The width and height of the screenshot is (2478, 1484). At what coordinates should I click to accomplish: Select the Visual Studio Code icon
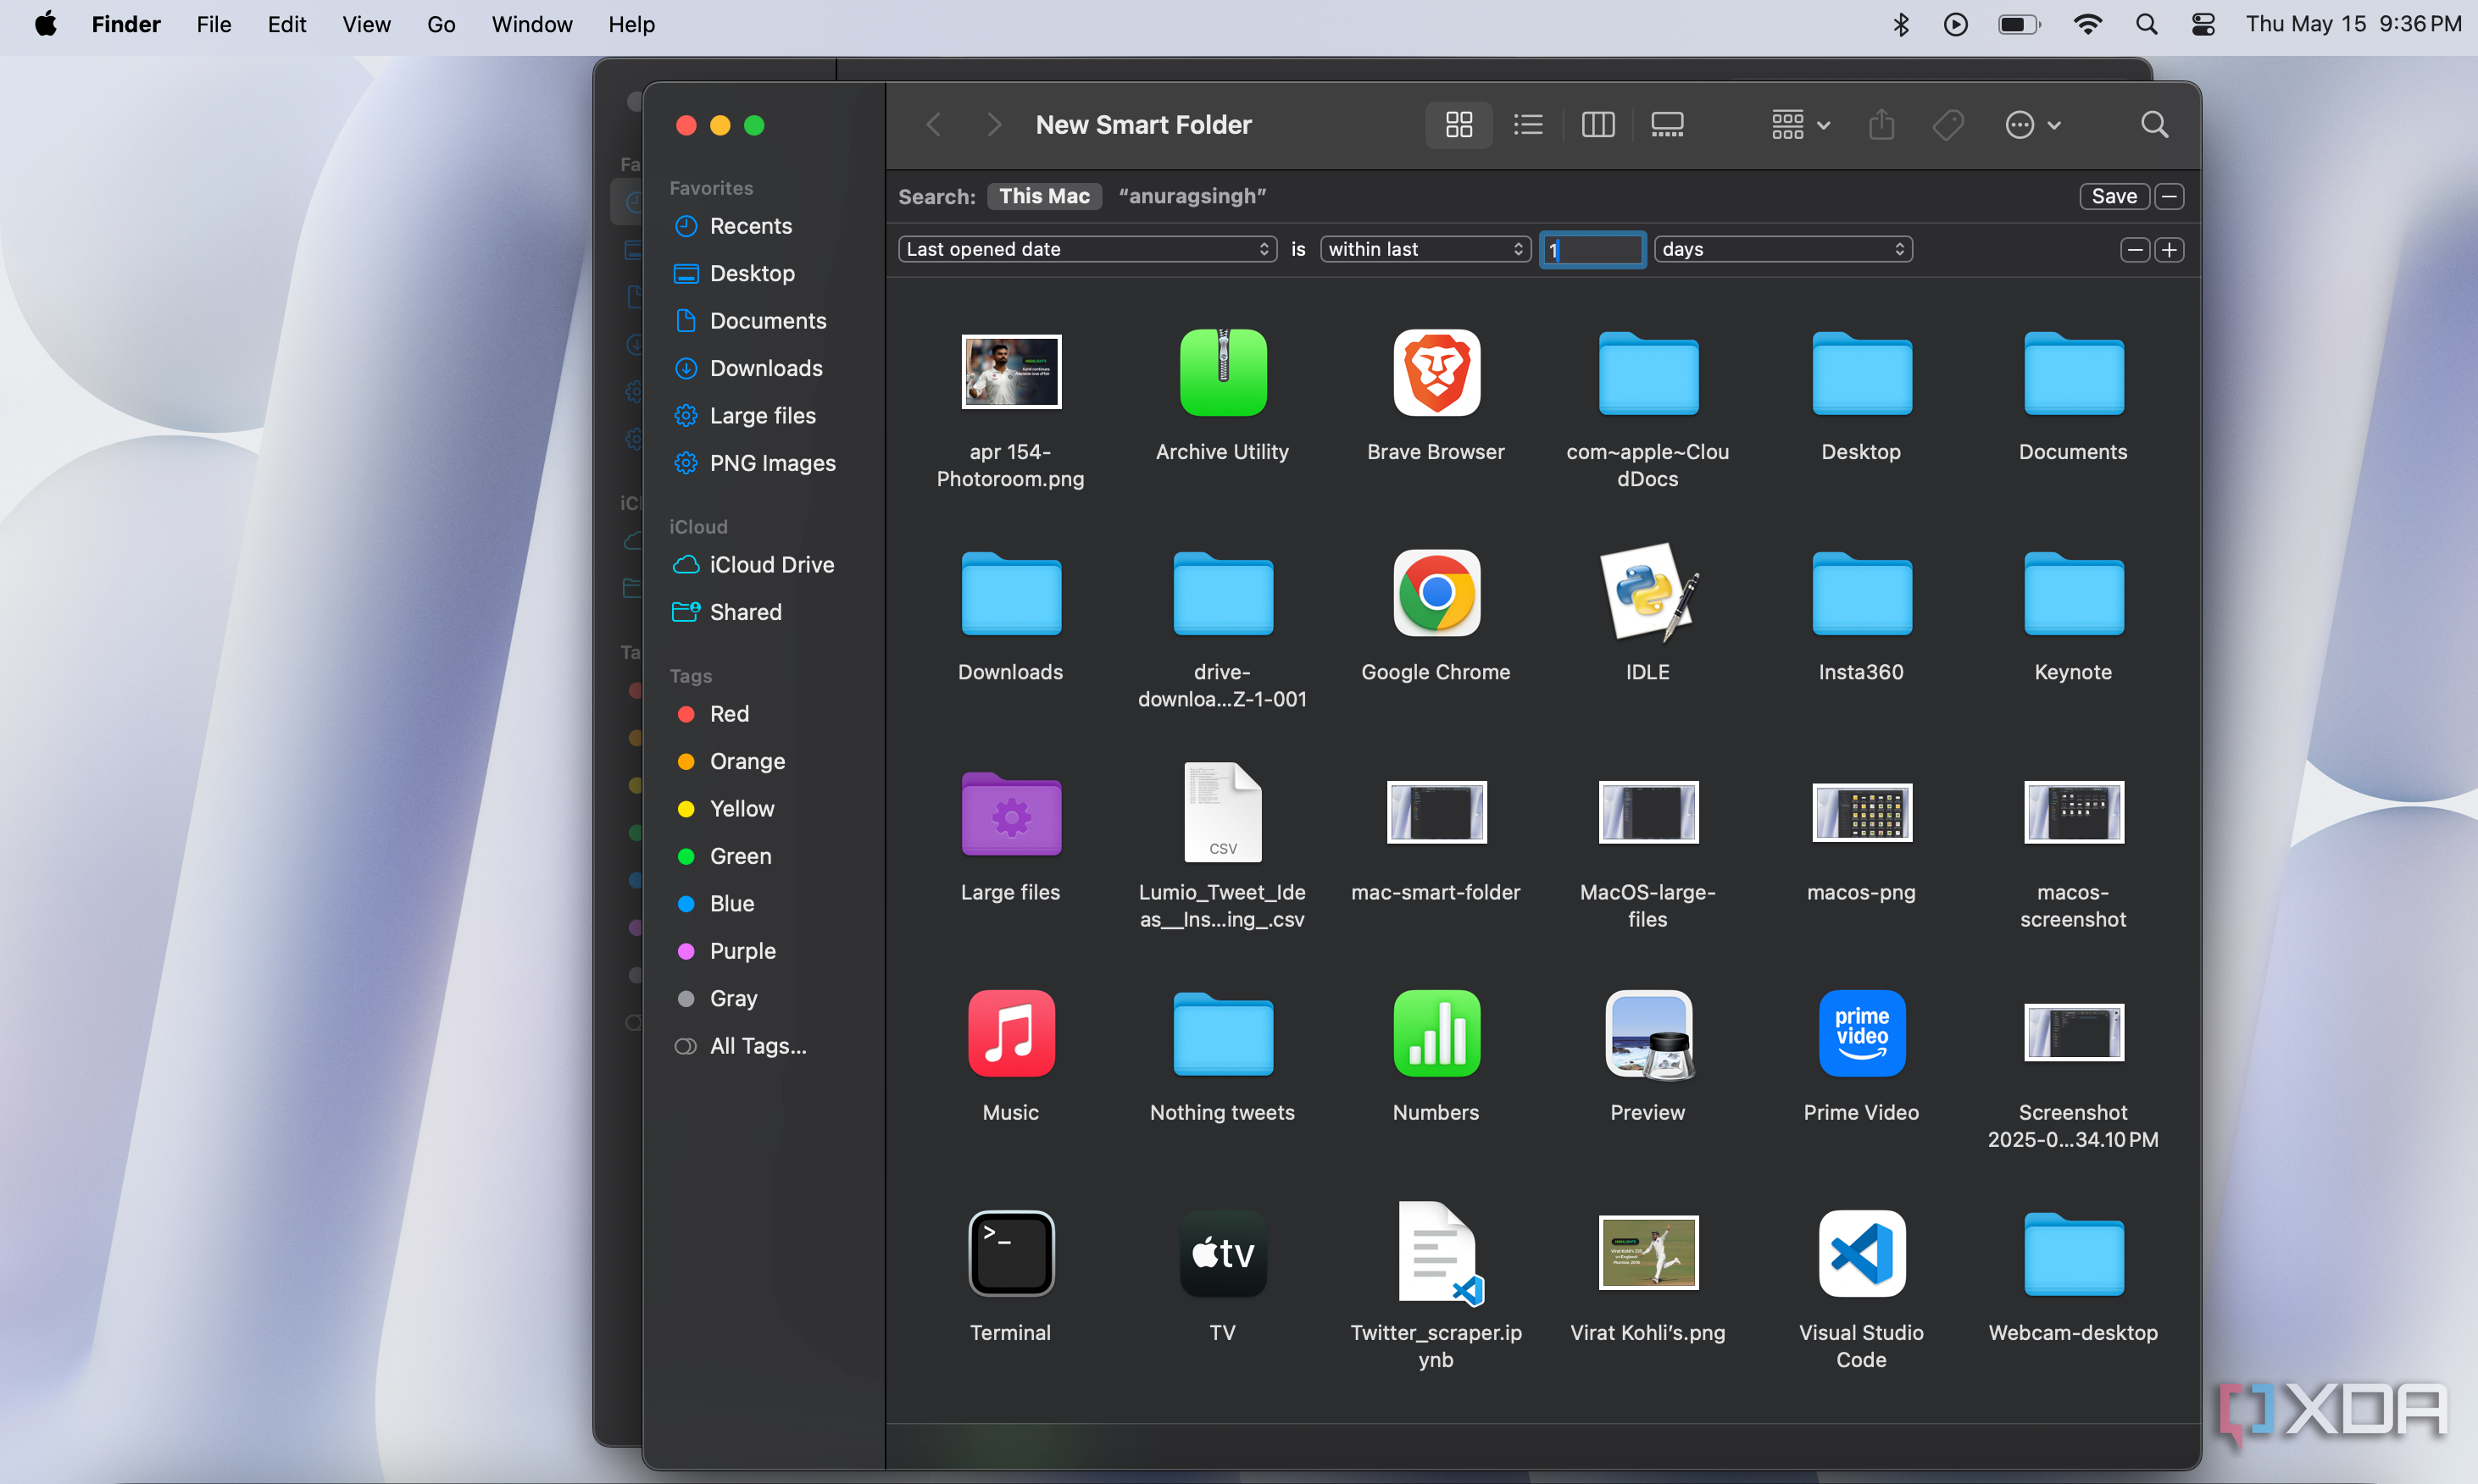(x=1861, y=1252)
